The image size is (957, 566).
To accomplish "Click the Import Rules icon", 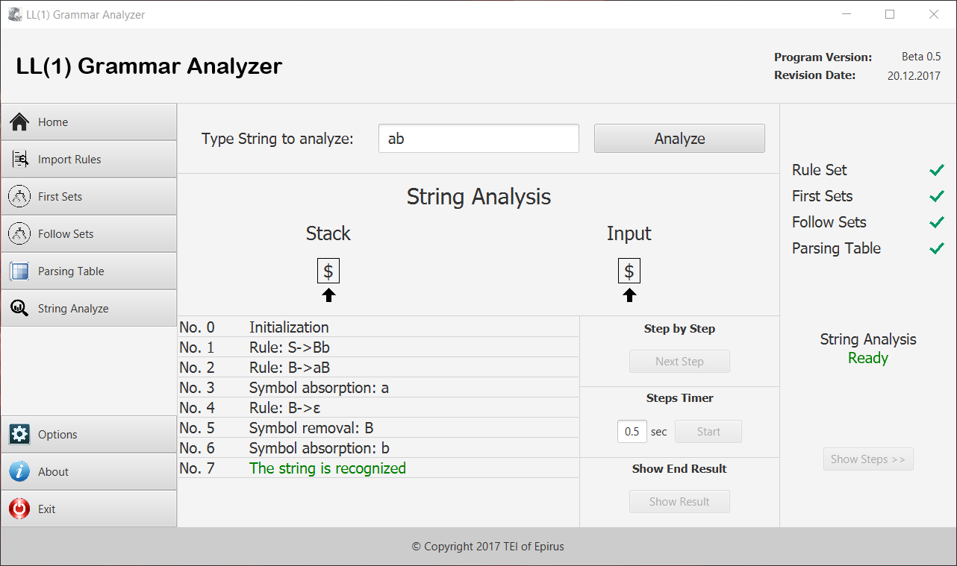I will (19, 159).
